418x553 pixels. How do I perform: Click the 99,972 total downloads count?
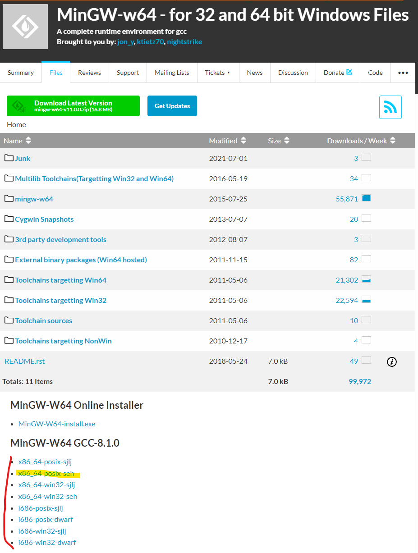(x=360, y=381)
